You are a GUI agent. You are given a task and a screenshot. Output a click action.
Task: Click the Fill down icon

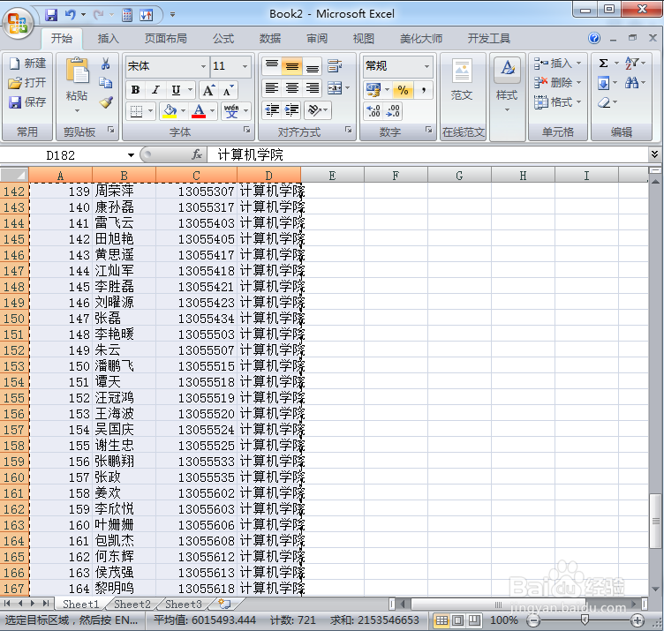tap(603, 83)
